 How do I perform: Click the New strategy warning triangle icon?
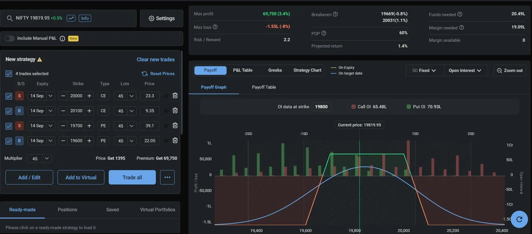point(40,60)
